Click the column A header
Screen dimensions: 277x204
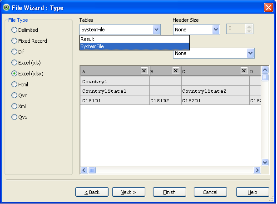pos(115,71)
